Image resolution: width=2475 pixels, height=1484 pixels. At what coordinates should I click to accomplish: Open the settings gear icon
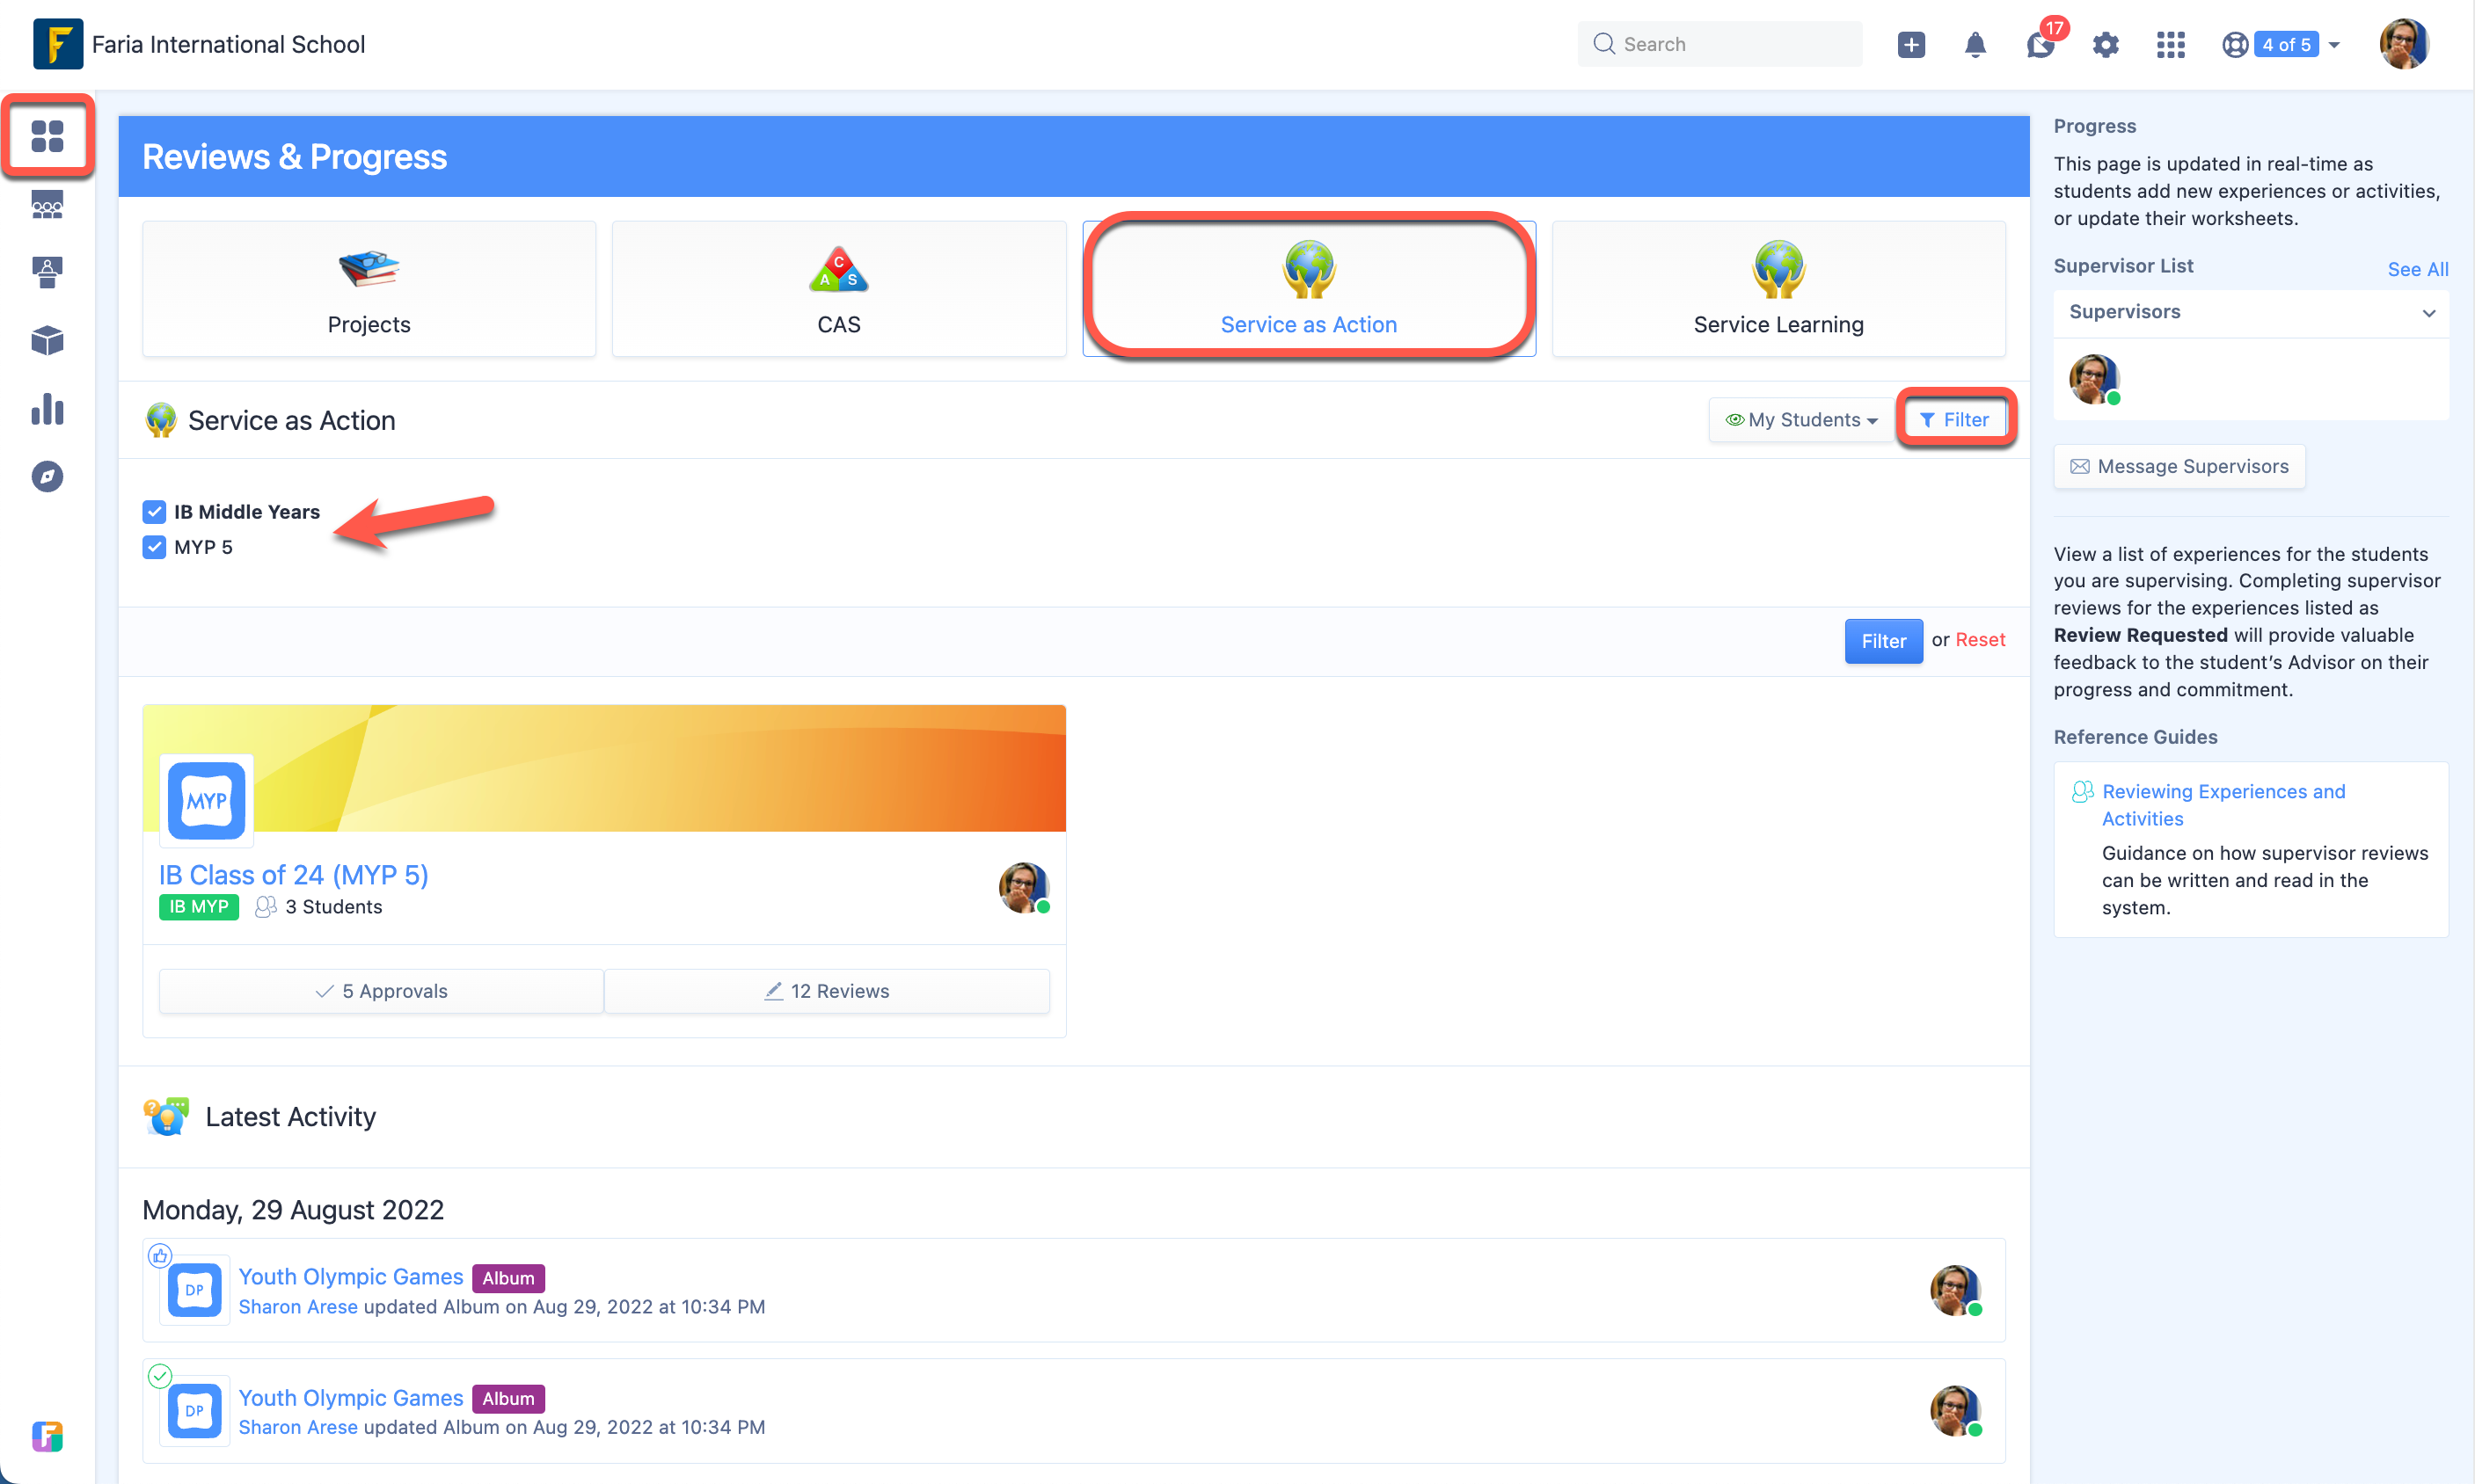tap(2105, 44)
